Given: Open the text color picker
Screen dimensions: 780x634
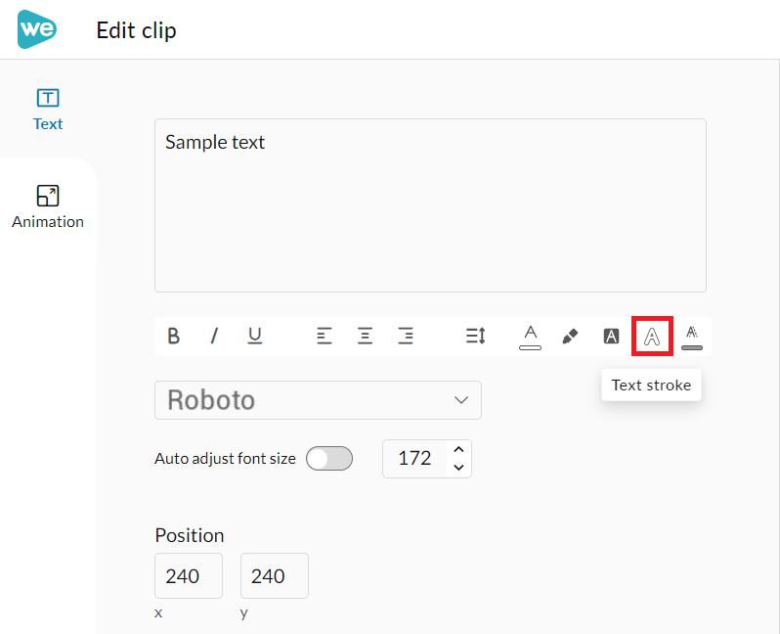Looking at the screenshot, I should pos(530,336).
